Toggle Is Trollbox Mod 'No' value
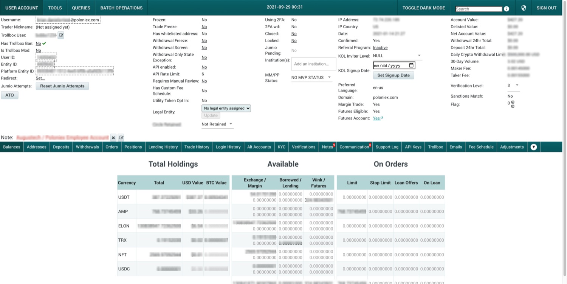 [x=38, y=51]
